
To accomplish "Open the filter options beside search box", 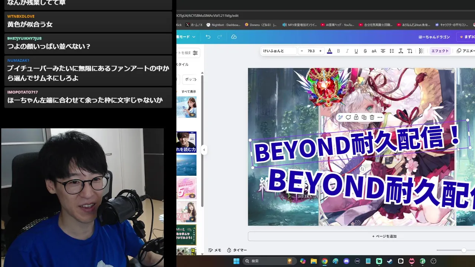I will (195, 53).
